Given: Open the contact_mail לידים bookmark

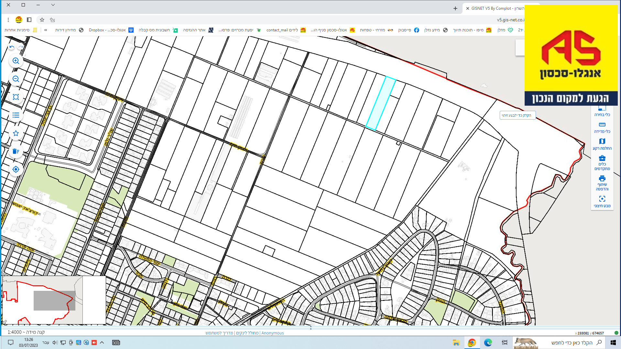Looking at the screenshot, I should (286, 30).
